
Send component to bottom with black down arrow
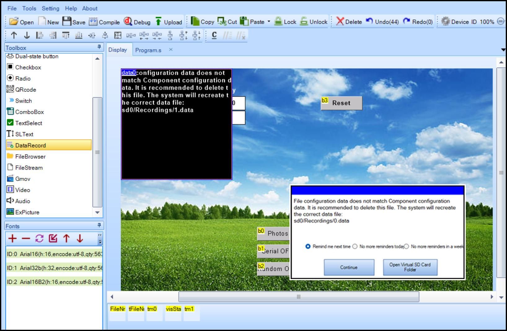pyautogui.click(x=27, y=35)
